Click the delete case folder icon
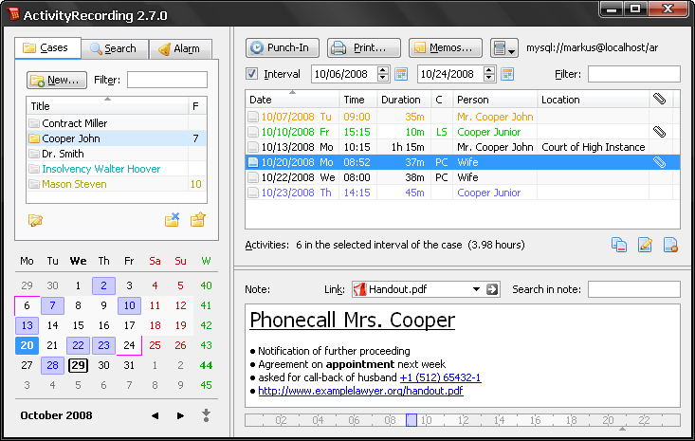This screenshot has width=695, height=441. click(172, 219)
